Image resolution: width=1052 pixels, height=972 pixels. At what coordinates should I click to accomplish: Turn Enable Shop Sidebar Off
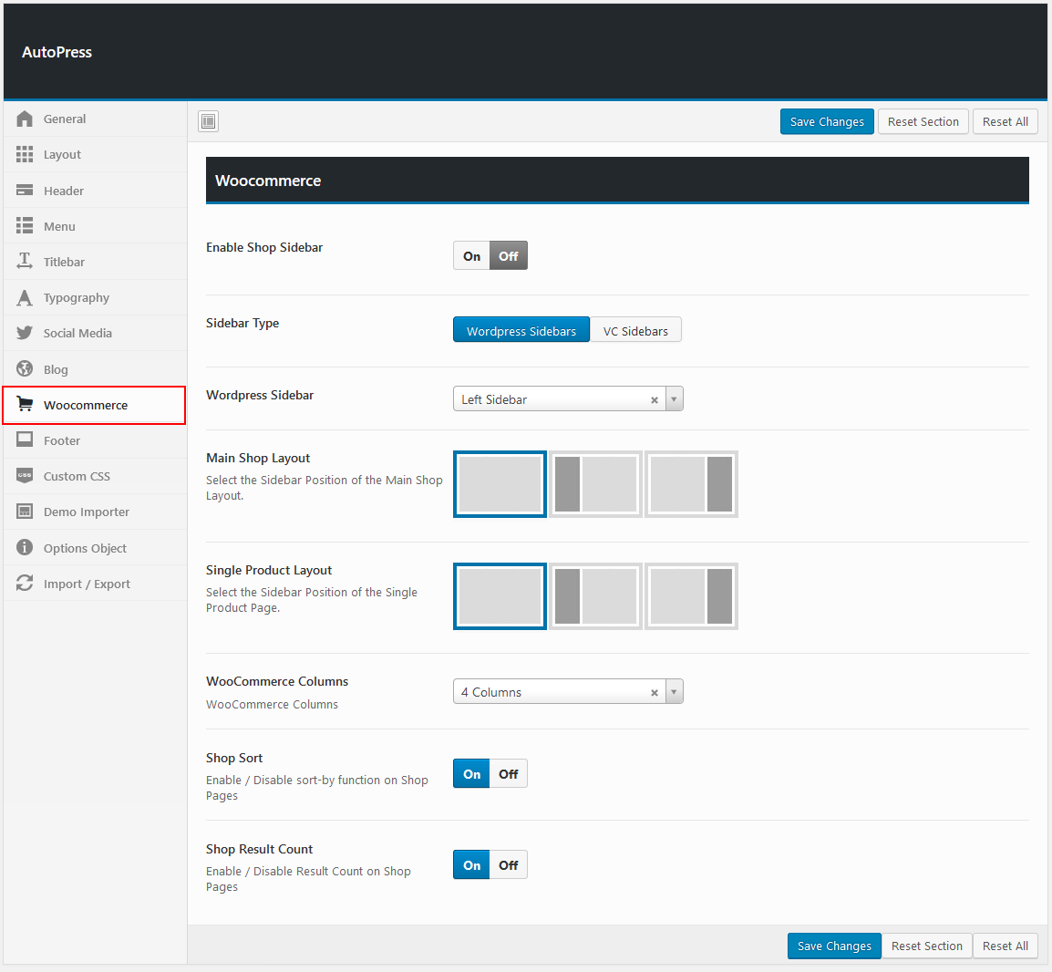coord(509,255)
